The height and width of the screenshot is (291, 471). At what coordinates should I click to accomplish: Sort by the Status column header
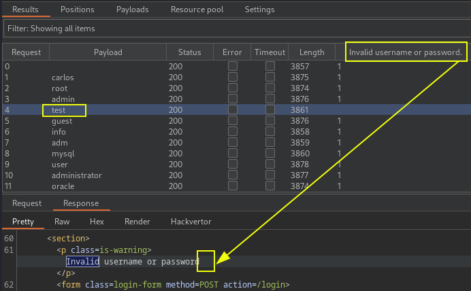(189, 52)
